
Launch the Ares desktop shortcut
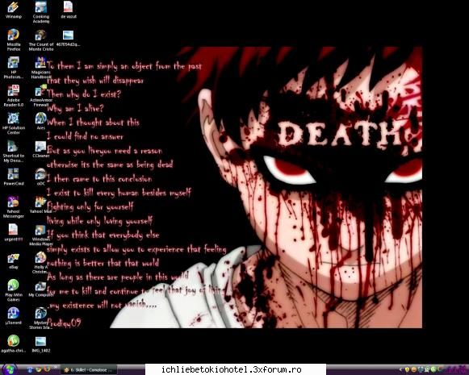click(41, 121)
